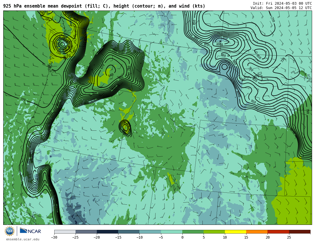The width and height of the screenshot is (315, 243).
Task: Click the 'Init: Fri 2024-05-03 00 UTC' text
Action: tap(282, 4)
